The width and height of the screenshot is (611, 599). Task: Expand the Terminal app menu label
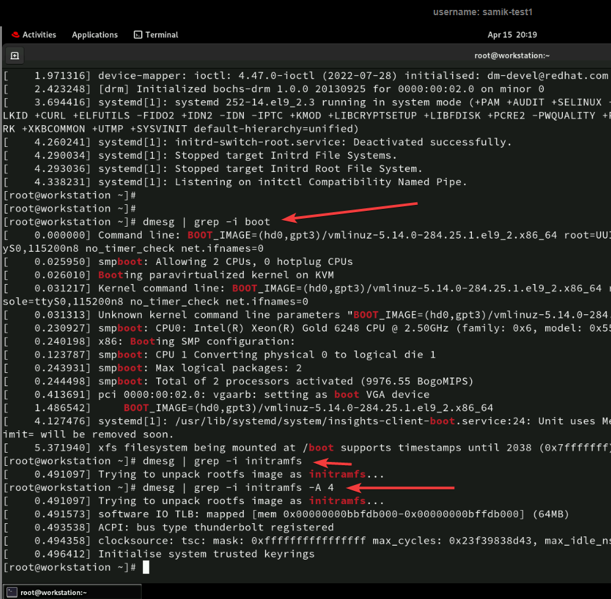pos(161,35)
